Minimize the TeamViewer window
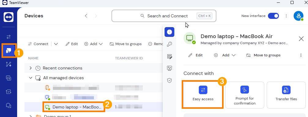 [278, 2]
